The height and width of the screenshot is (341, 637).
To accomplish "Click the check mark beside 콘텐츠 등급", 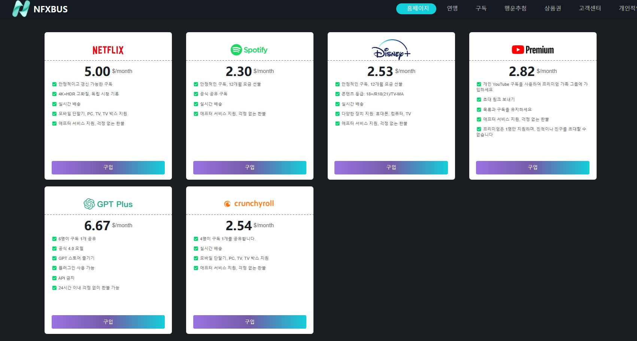I will (x=337, y=94).
